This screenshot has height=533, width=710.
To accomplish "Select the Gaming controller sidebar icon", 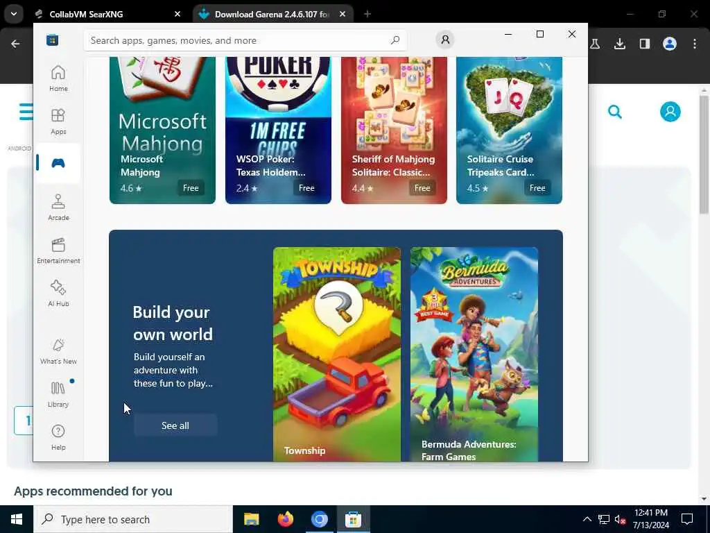I will tap(58, 163).
